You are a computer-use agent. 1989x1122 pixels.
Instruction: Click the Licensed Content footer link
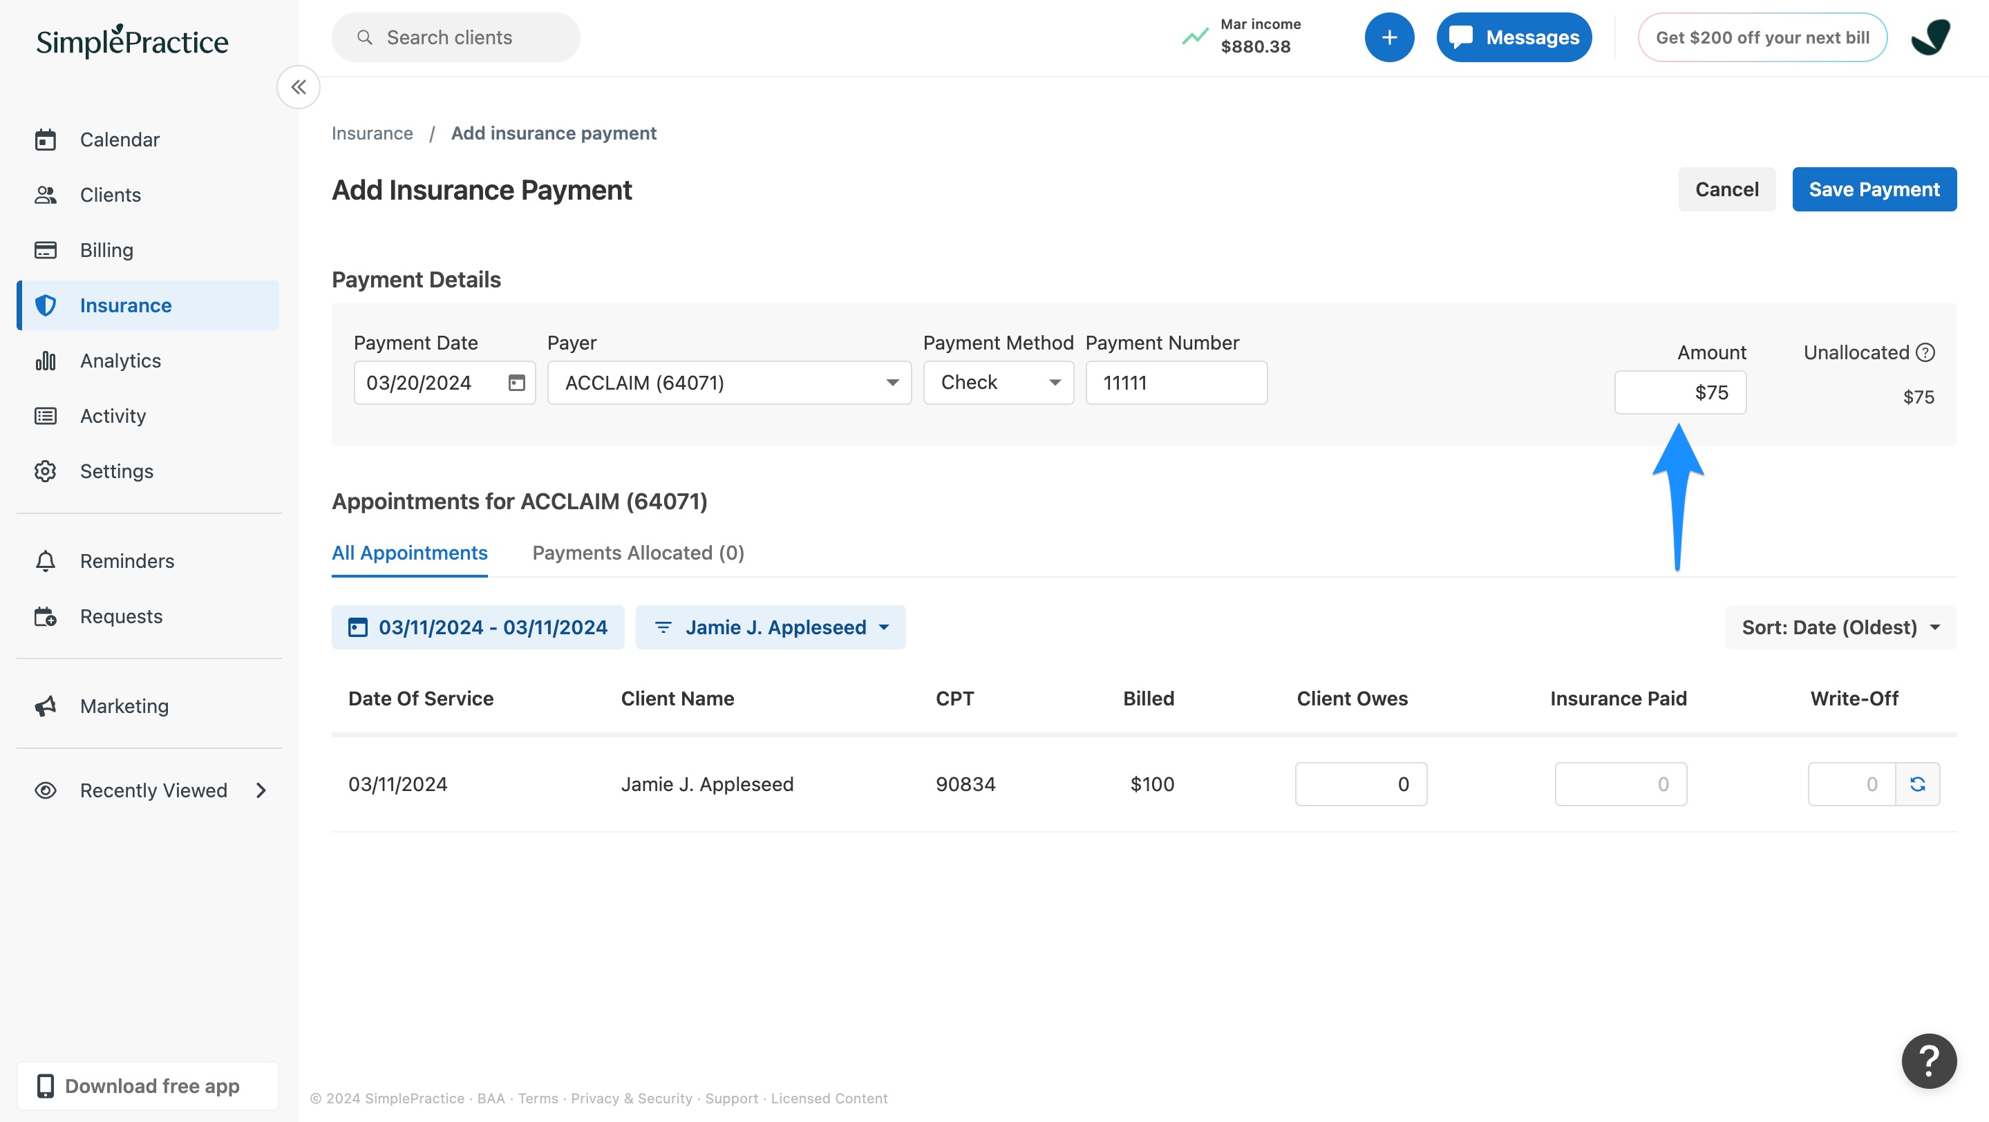[829, 1098]
